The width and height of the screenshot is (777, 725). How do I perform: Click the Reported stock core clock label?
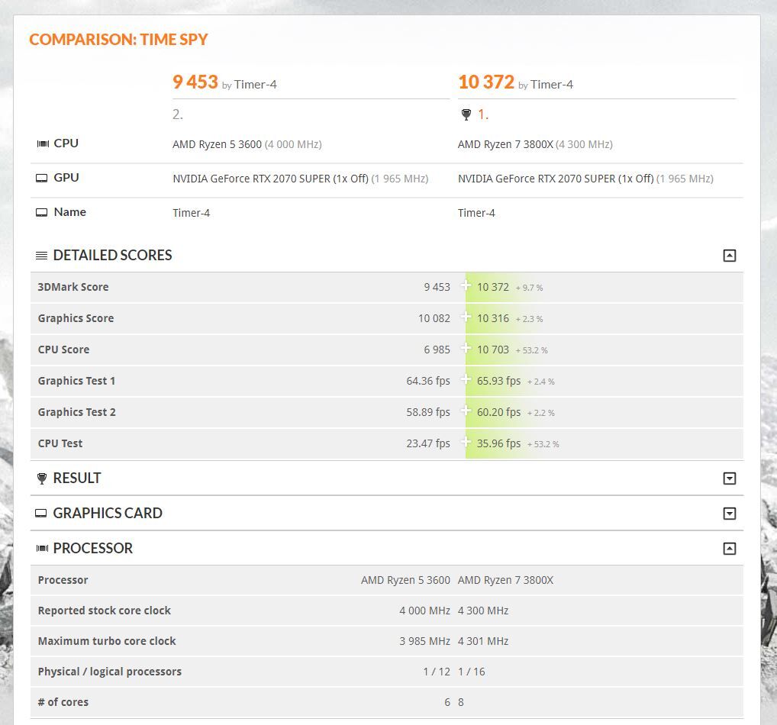(x=104, y=611)
